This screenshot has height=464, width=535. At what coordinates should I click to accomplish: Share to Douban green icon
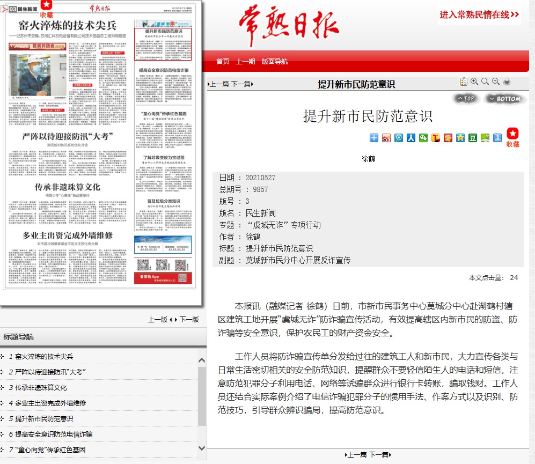tap(473, 138)
